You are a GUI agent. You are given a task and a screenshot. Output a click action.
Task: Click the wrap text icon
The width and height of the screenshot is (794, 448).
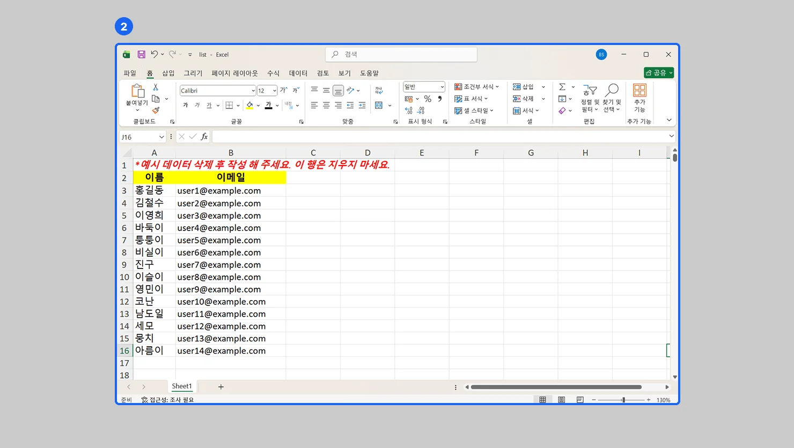pos(379,90)
